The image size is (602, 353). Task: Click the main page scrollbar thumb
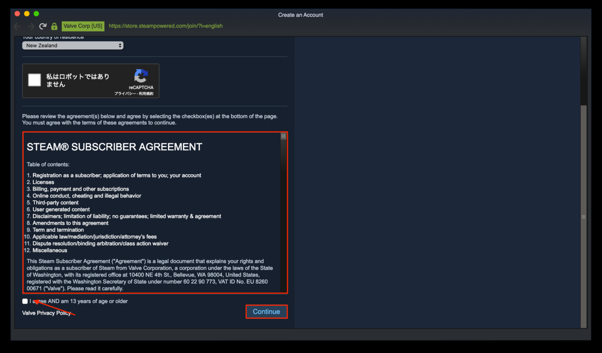583,217
